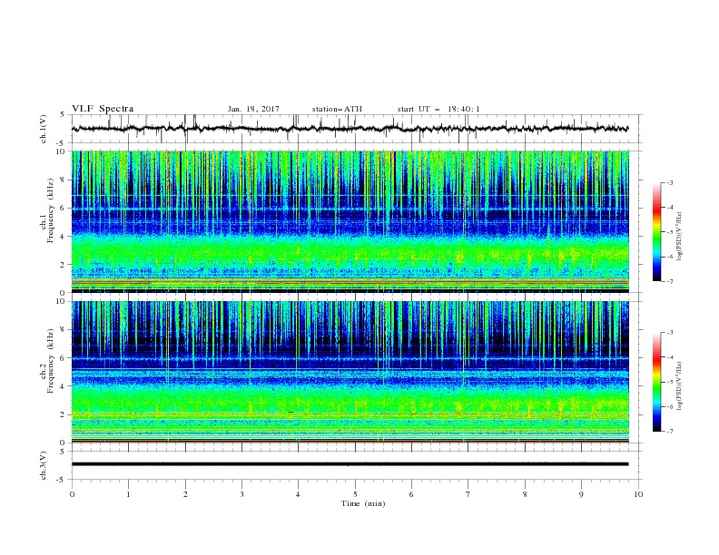The width and height of the screenshot is (719, 555).
Task: Click time axis tick label "4"
Action: click(x=298, y=494)
